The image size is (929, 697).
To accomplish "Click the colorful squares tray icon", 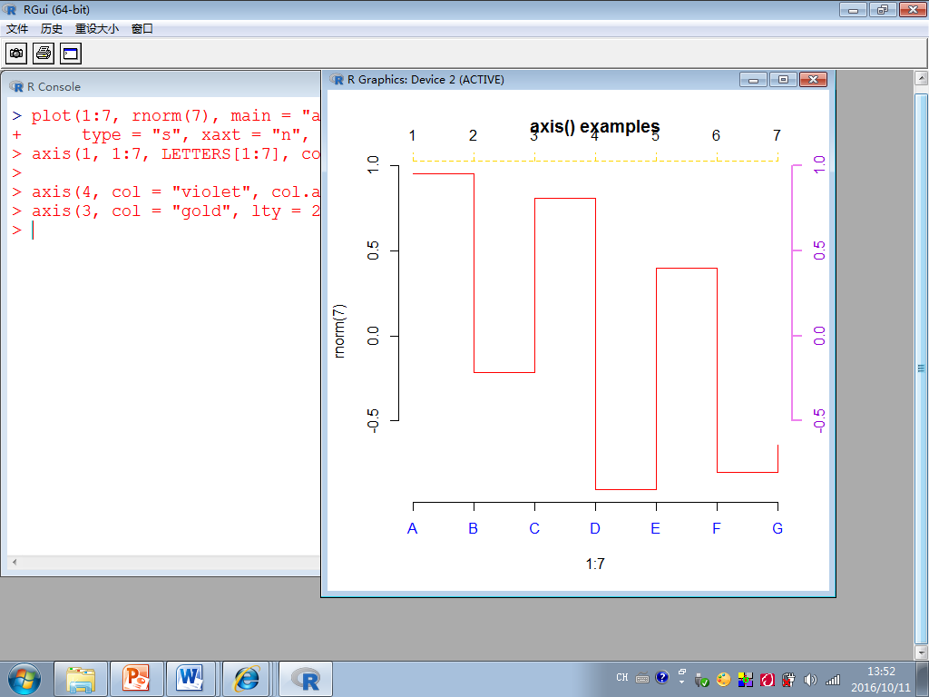I will (x=746, y=680).
